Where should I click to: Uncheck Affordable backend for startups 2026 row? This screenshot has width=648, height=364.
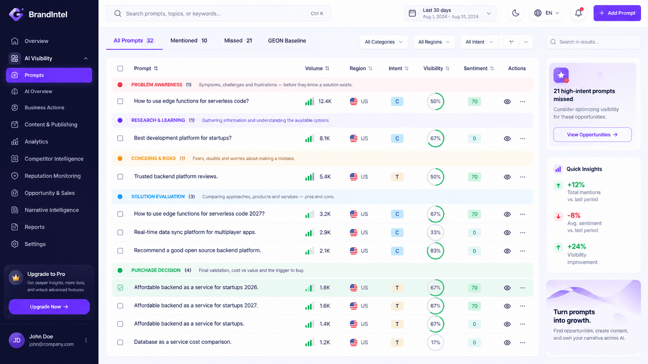point(120,288)
